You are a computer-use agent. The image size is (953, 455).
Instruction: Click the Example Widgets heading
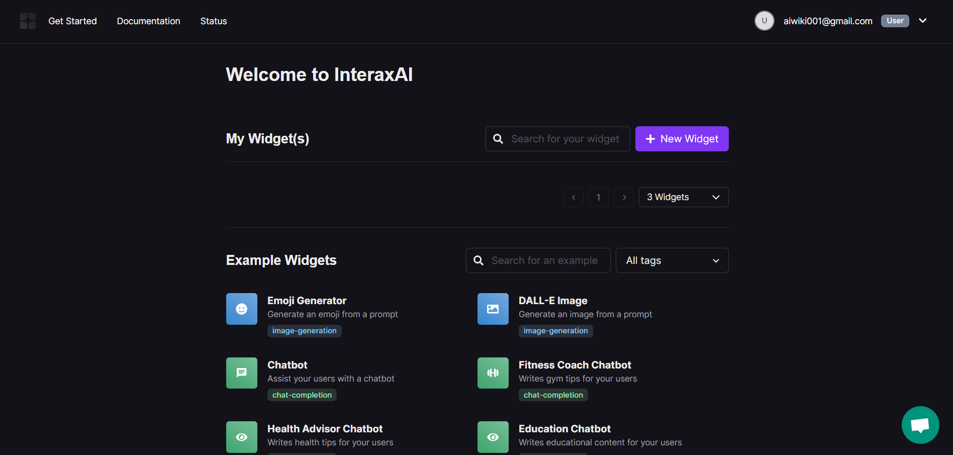(281, 260)
